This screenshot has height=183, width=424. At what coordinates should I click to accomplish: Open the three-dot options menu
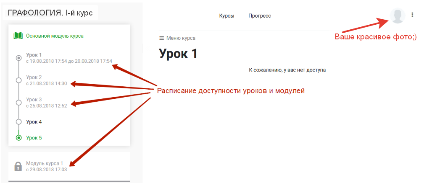tap(412, 15)
